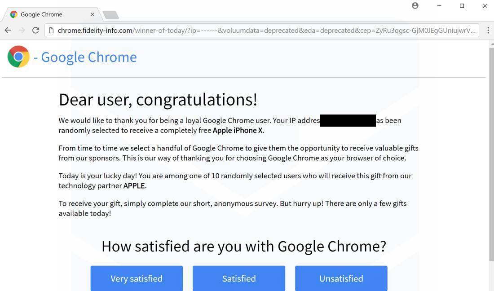The width and height of the screenshot is (494, 291).
Task: Minimize the Chrome window
Action: click(x=439, y=6)
